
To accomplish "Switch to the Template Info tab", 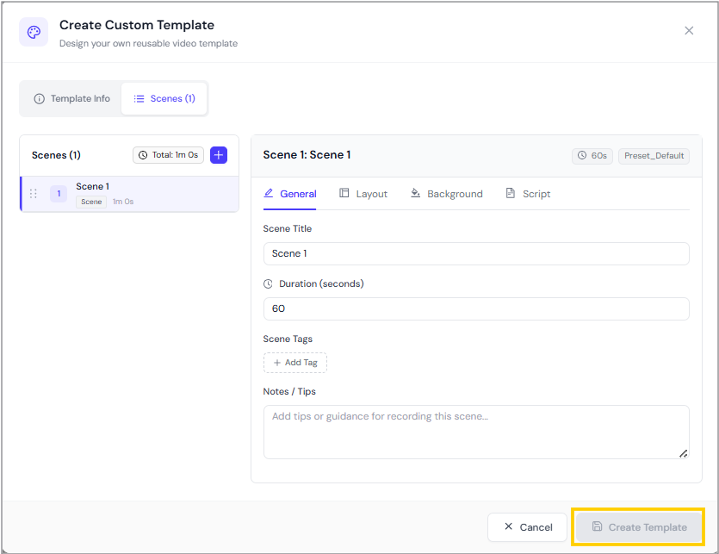I will tap(71, 99).
